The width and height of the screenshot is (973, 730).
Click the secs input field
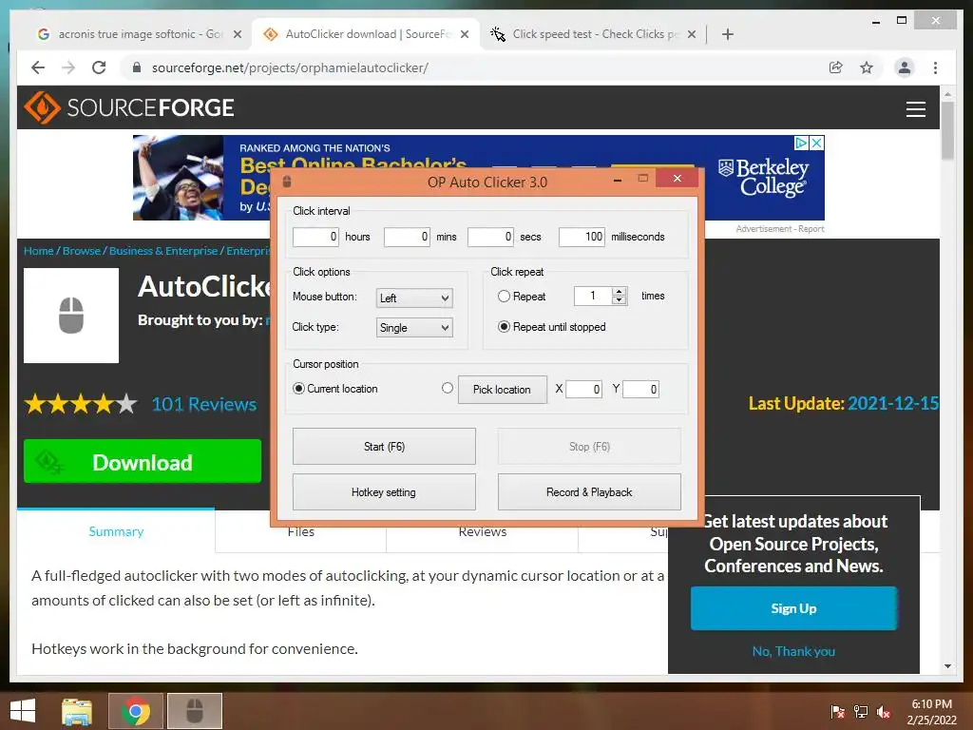(x=490, y=237)
